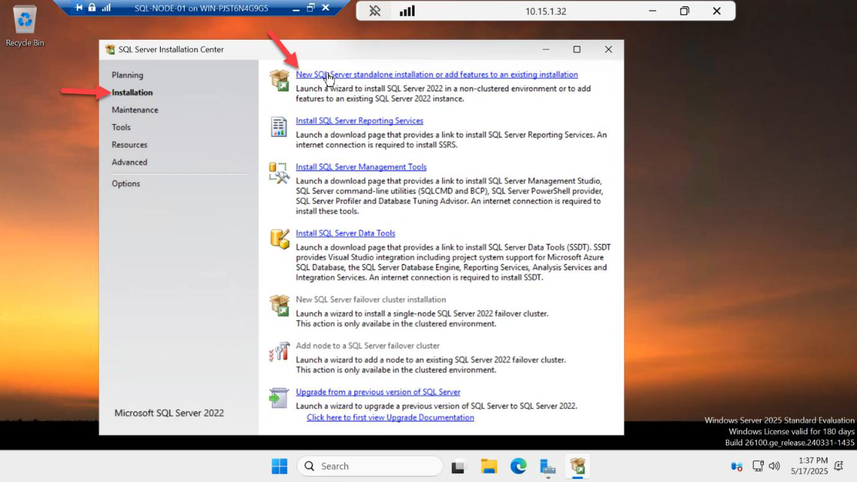Select SQL Server setup taskbar icon
The height and width of the screenshot is (482, 857).
578,466
